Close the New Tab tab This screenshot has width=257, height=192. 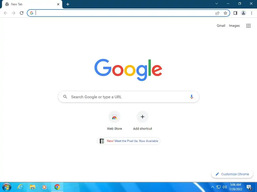click(58, 4)
